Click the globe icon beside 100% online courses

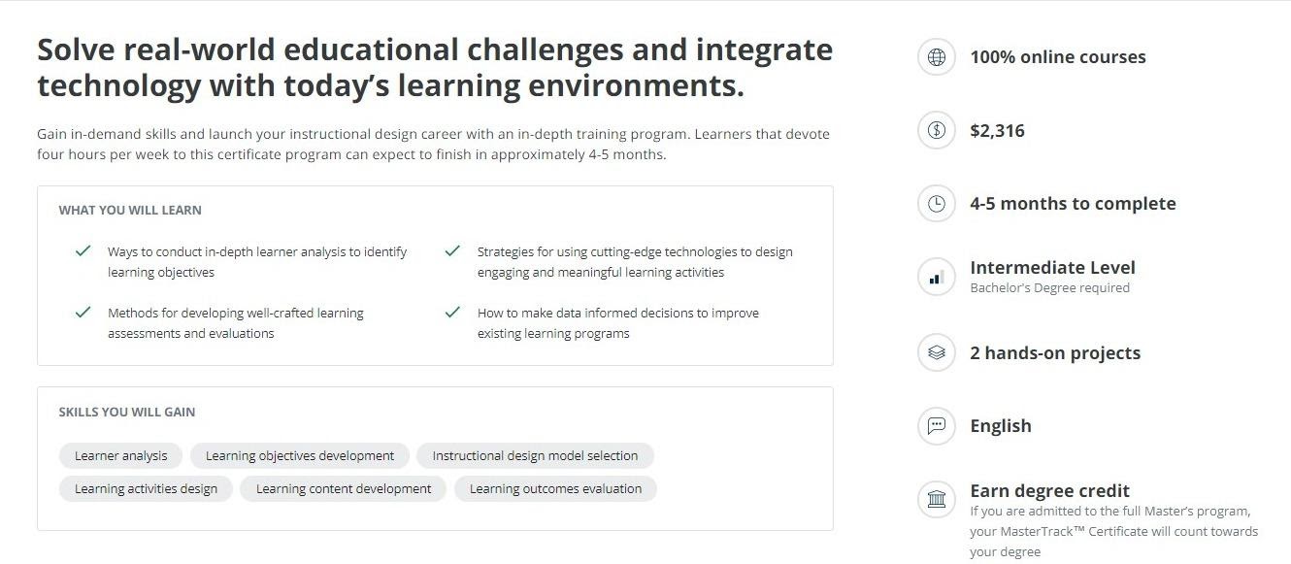click(x=937, y=57)
